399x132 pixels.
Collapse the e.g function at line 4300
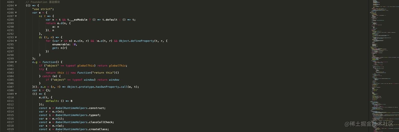(x=16, y=62)
